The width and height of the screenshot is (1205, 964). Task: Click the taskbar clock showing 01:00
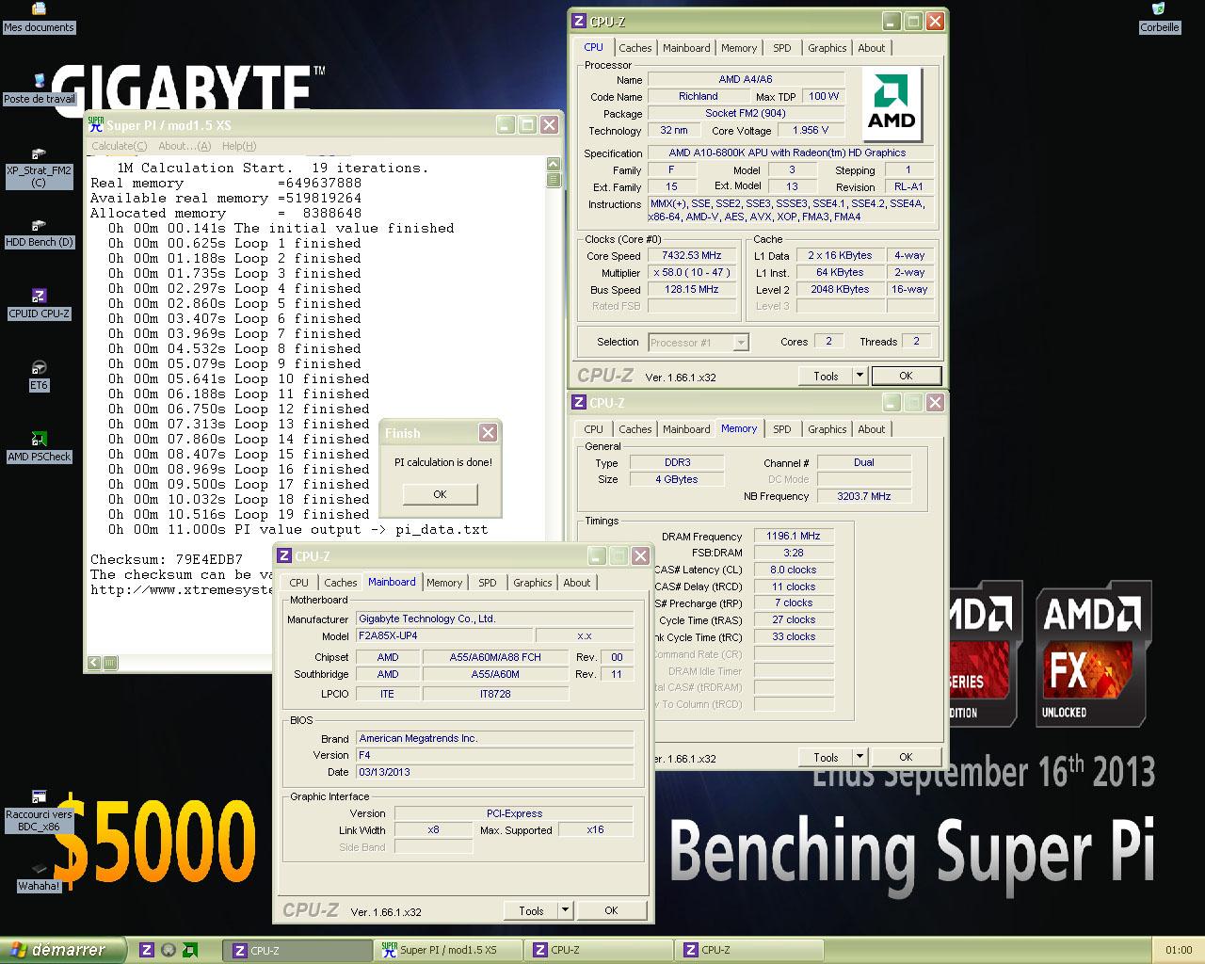tap(1179, 950)
